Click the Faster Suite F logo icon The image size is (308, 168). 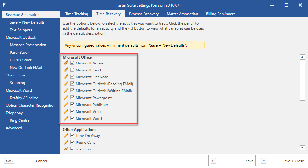point(4,5)
